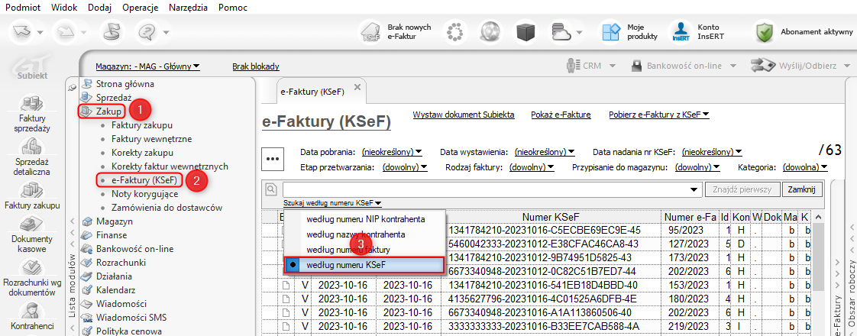Viewport: 857px width, 336px height.
Task: Click the flag icon in top toolbar
Action: click(112, 31)
